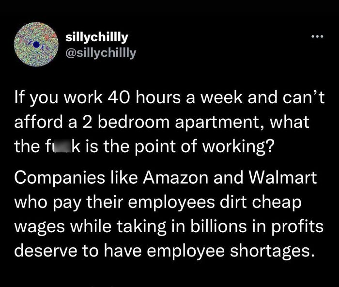Click the phrase 'point of working?'
This screenshot has height=287, width=339.
205,147
